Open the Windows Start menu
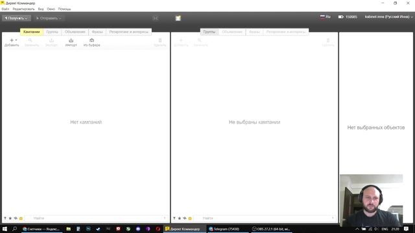 pos(5,228)
